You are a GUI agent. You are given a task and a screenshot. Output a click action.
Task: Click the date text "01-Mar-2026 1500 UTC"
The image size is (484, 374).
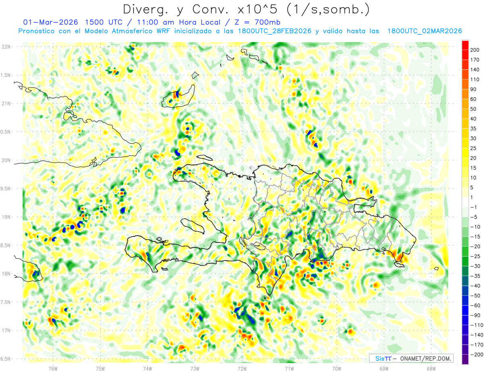tap(73, 22)
